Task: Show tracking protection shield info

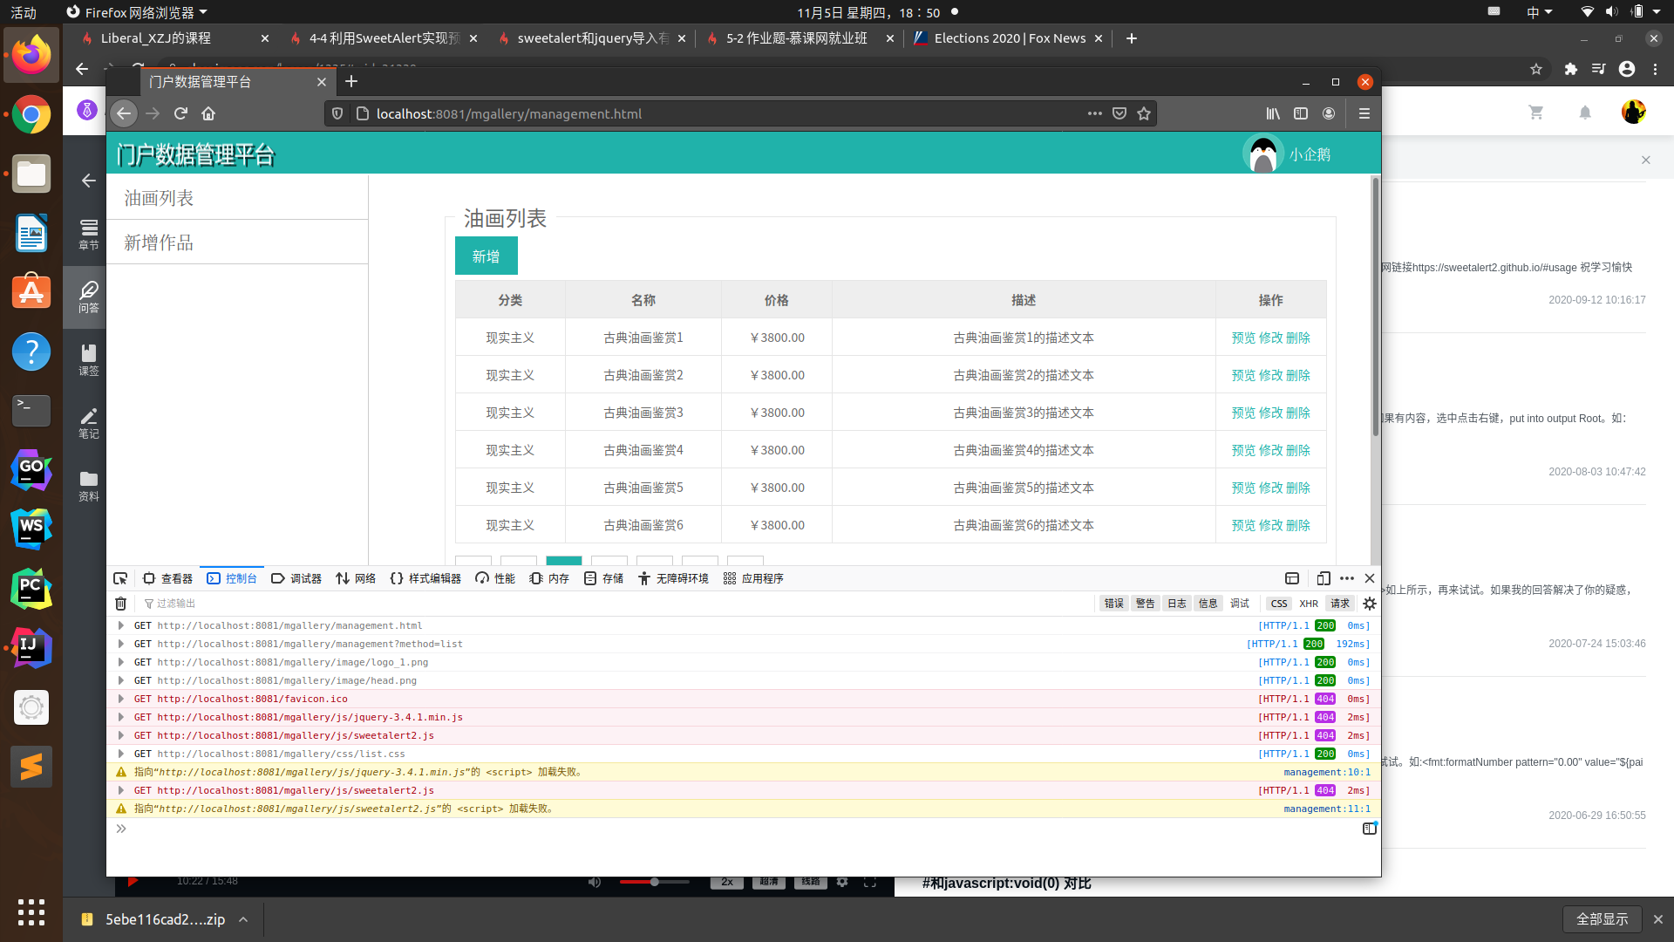Action: [x=337, y=113]
